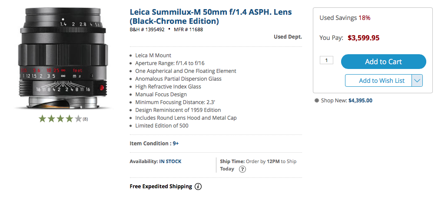Click the Shop New $4,395.00 price link
This screenshot has height=203, width=438.
[x=360, y=100]
